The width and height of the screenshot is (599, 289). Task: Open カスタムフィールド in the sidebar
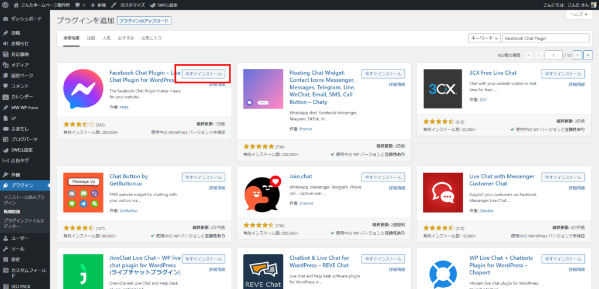pos(25,273)
